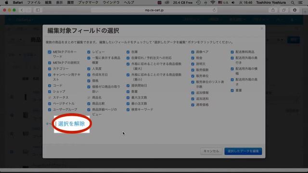The image size is (308, 173).
Task: Uncheck 販売単位のリスト表示数 checkbox
Action: (192, 82)
